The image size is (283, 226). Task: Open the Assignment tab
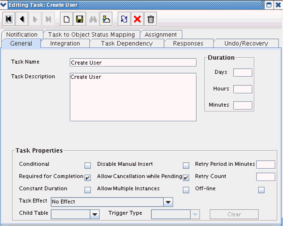tap(161, 34)
